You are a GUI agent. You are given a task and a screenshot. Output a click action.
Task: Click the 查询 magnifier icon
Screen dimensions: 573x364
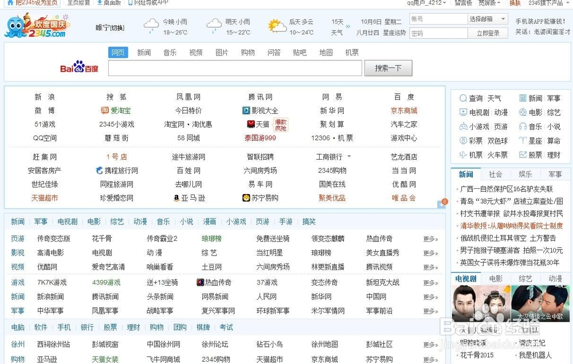coord(463,98)
